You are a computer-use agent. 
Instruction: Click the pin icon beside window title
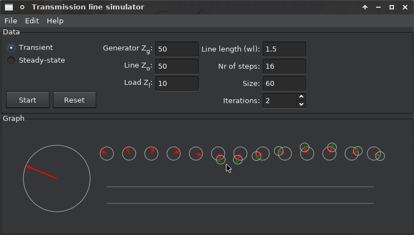[22, 7]
